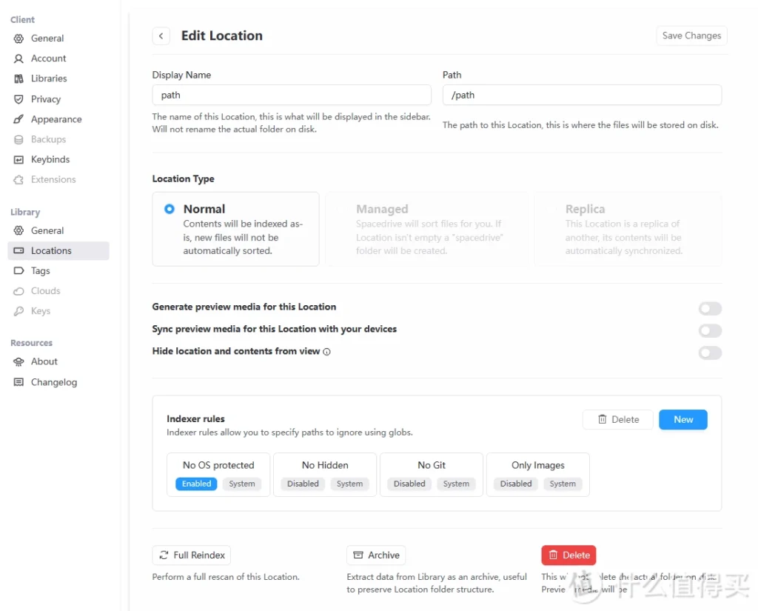Image resolution: width=758 pixels, height=611 pixels.
Task: Open Account settings via its person icon
Action: [19, 59]
